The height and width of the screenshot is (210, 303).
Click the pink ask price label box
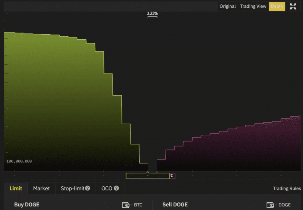(x=172, y=176)
